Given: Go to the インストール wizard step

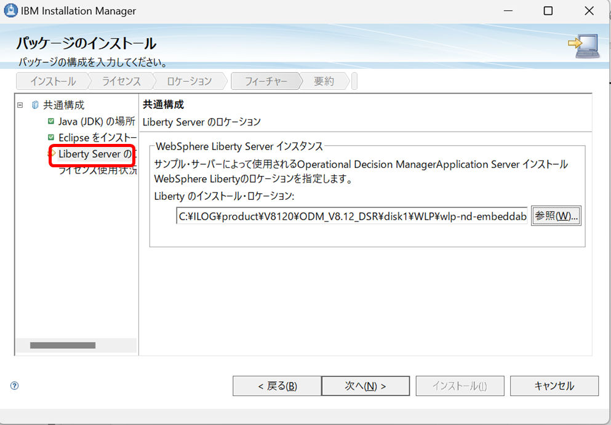Looking at the screenshot, I should click(53, 81).
